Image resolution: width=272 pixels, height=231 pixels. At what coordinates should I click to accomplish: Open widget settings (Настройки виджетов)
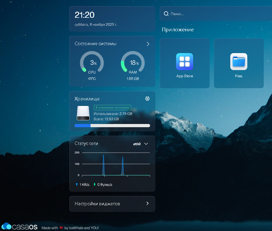(112, 204)
